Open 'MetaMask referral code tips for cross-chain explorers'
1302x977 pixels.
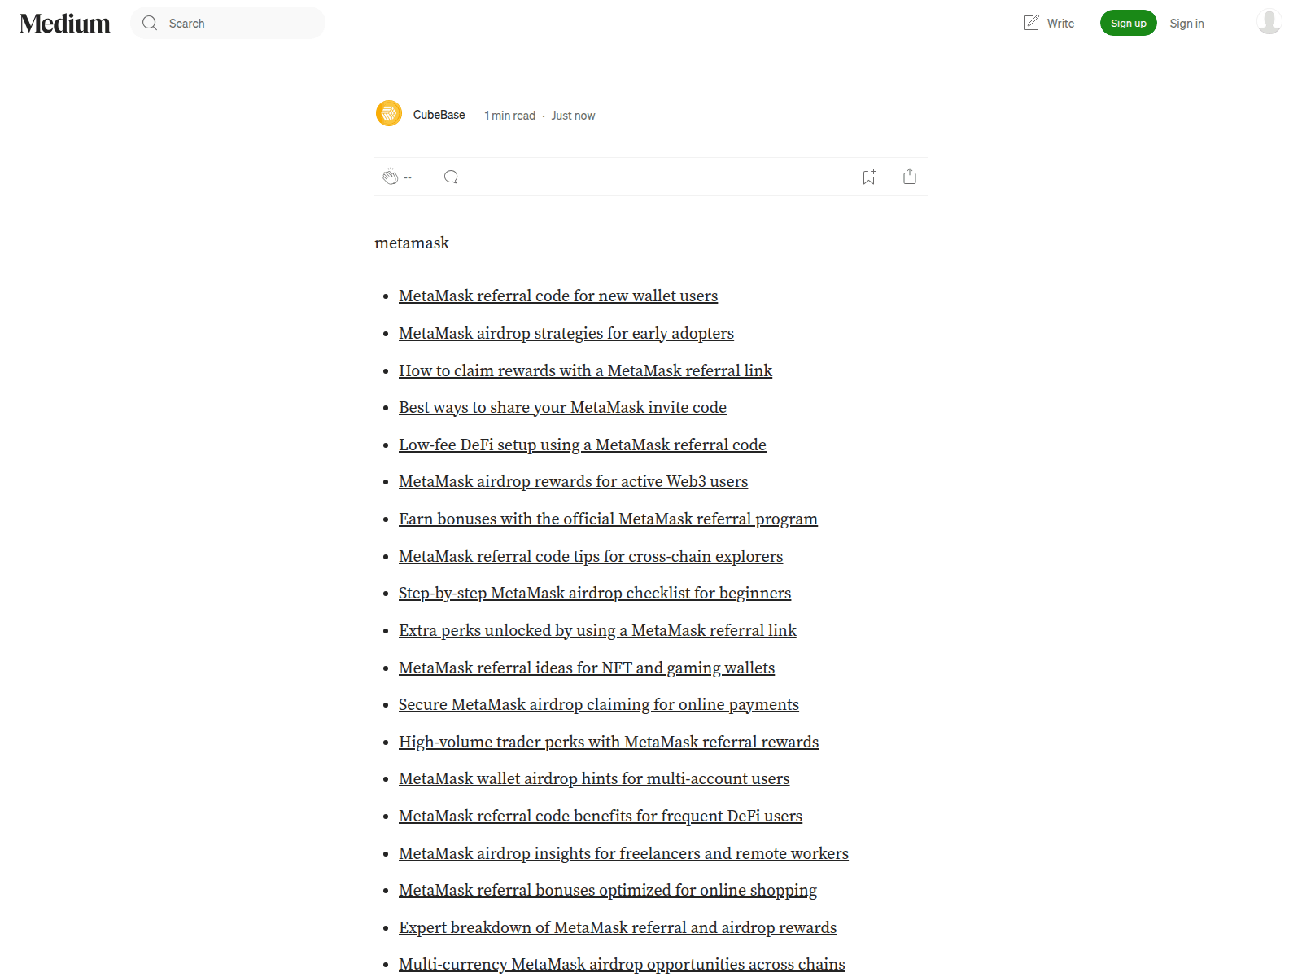(x=591, y=557)
